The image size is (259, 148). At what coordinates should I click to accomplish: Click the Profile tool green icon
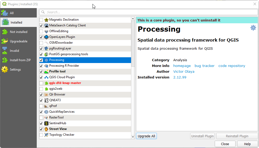click(46, 71)
